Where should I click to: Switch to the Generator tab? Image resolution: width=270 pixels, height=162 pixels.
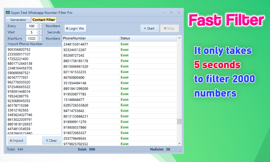pos(18,19)
